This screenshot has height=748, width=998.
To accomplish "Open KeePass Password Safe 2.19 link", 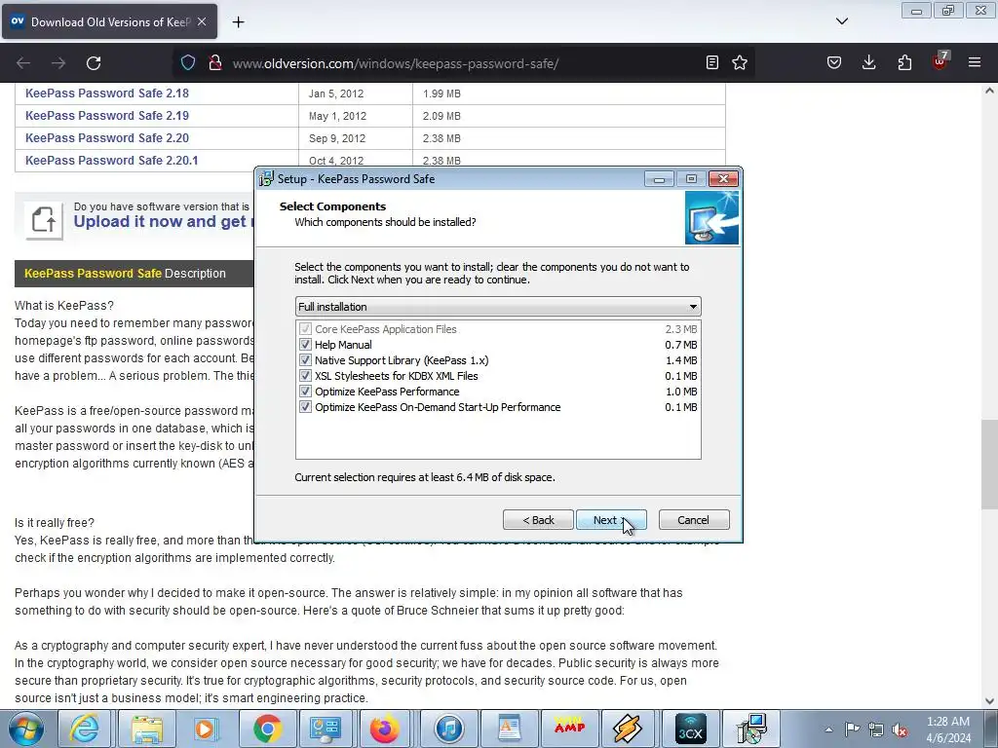I will click(107, 116).
